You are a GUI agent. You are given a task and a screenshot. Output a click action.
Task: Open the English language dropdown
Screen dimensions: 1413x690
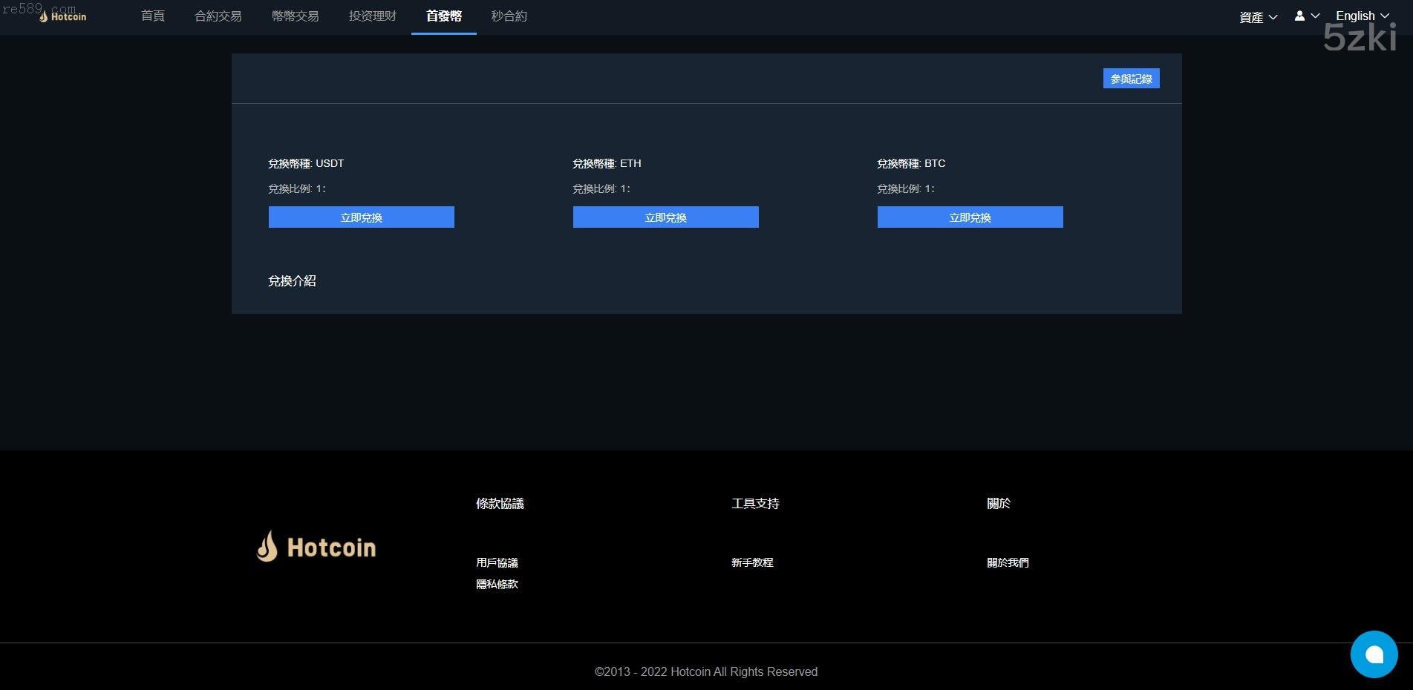coord(1362,16)
